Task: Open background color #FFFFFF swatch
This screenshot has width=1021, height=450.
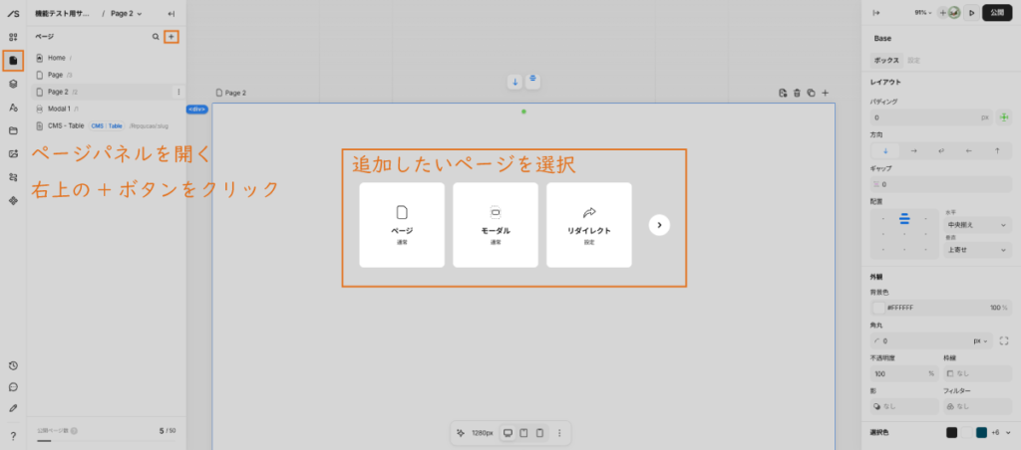Action: [879, 308]
